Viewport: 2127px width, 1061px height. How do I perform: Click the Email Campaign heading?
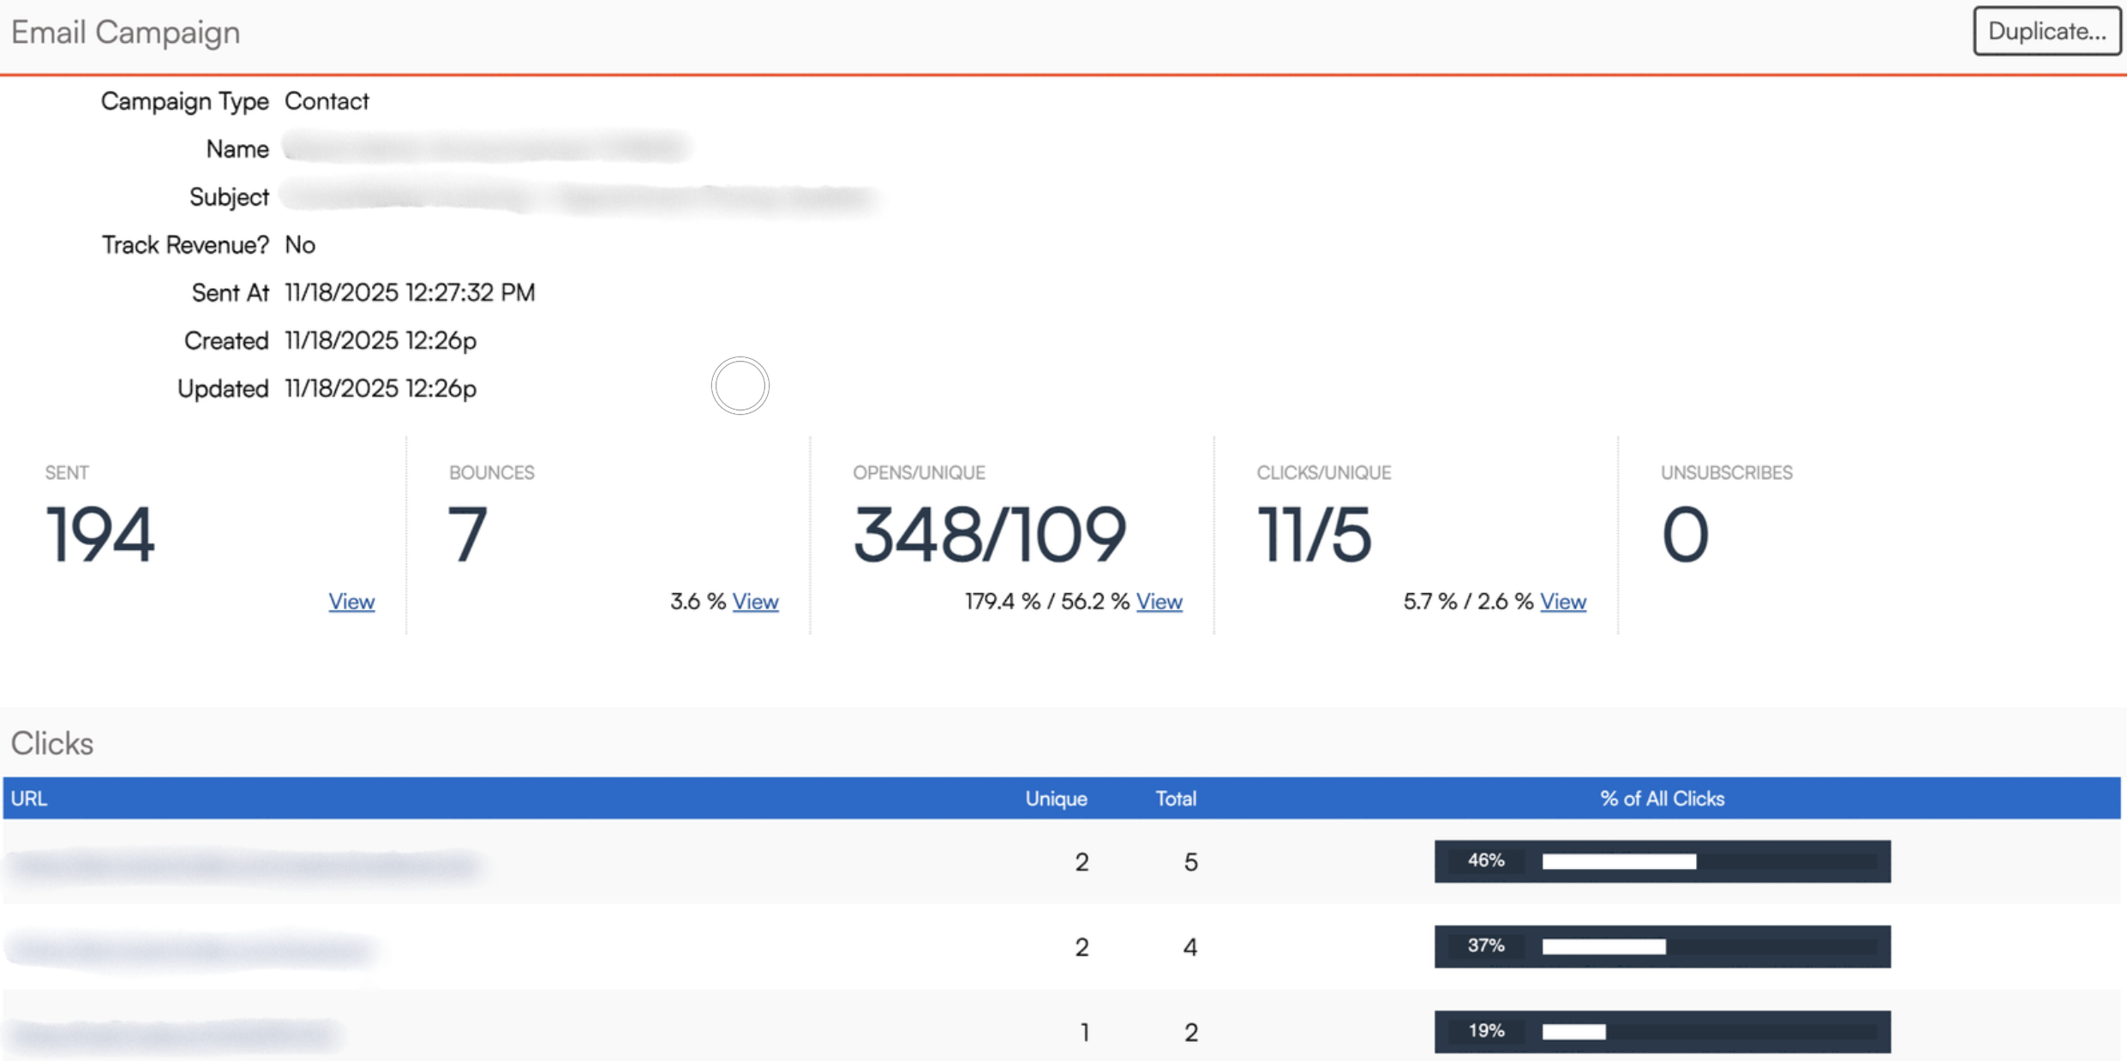click(x=125, y=33)
